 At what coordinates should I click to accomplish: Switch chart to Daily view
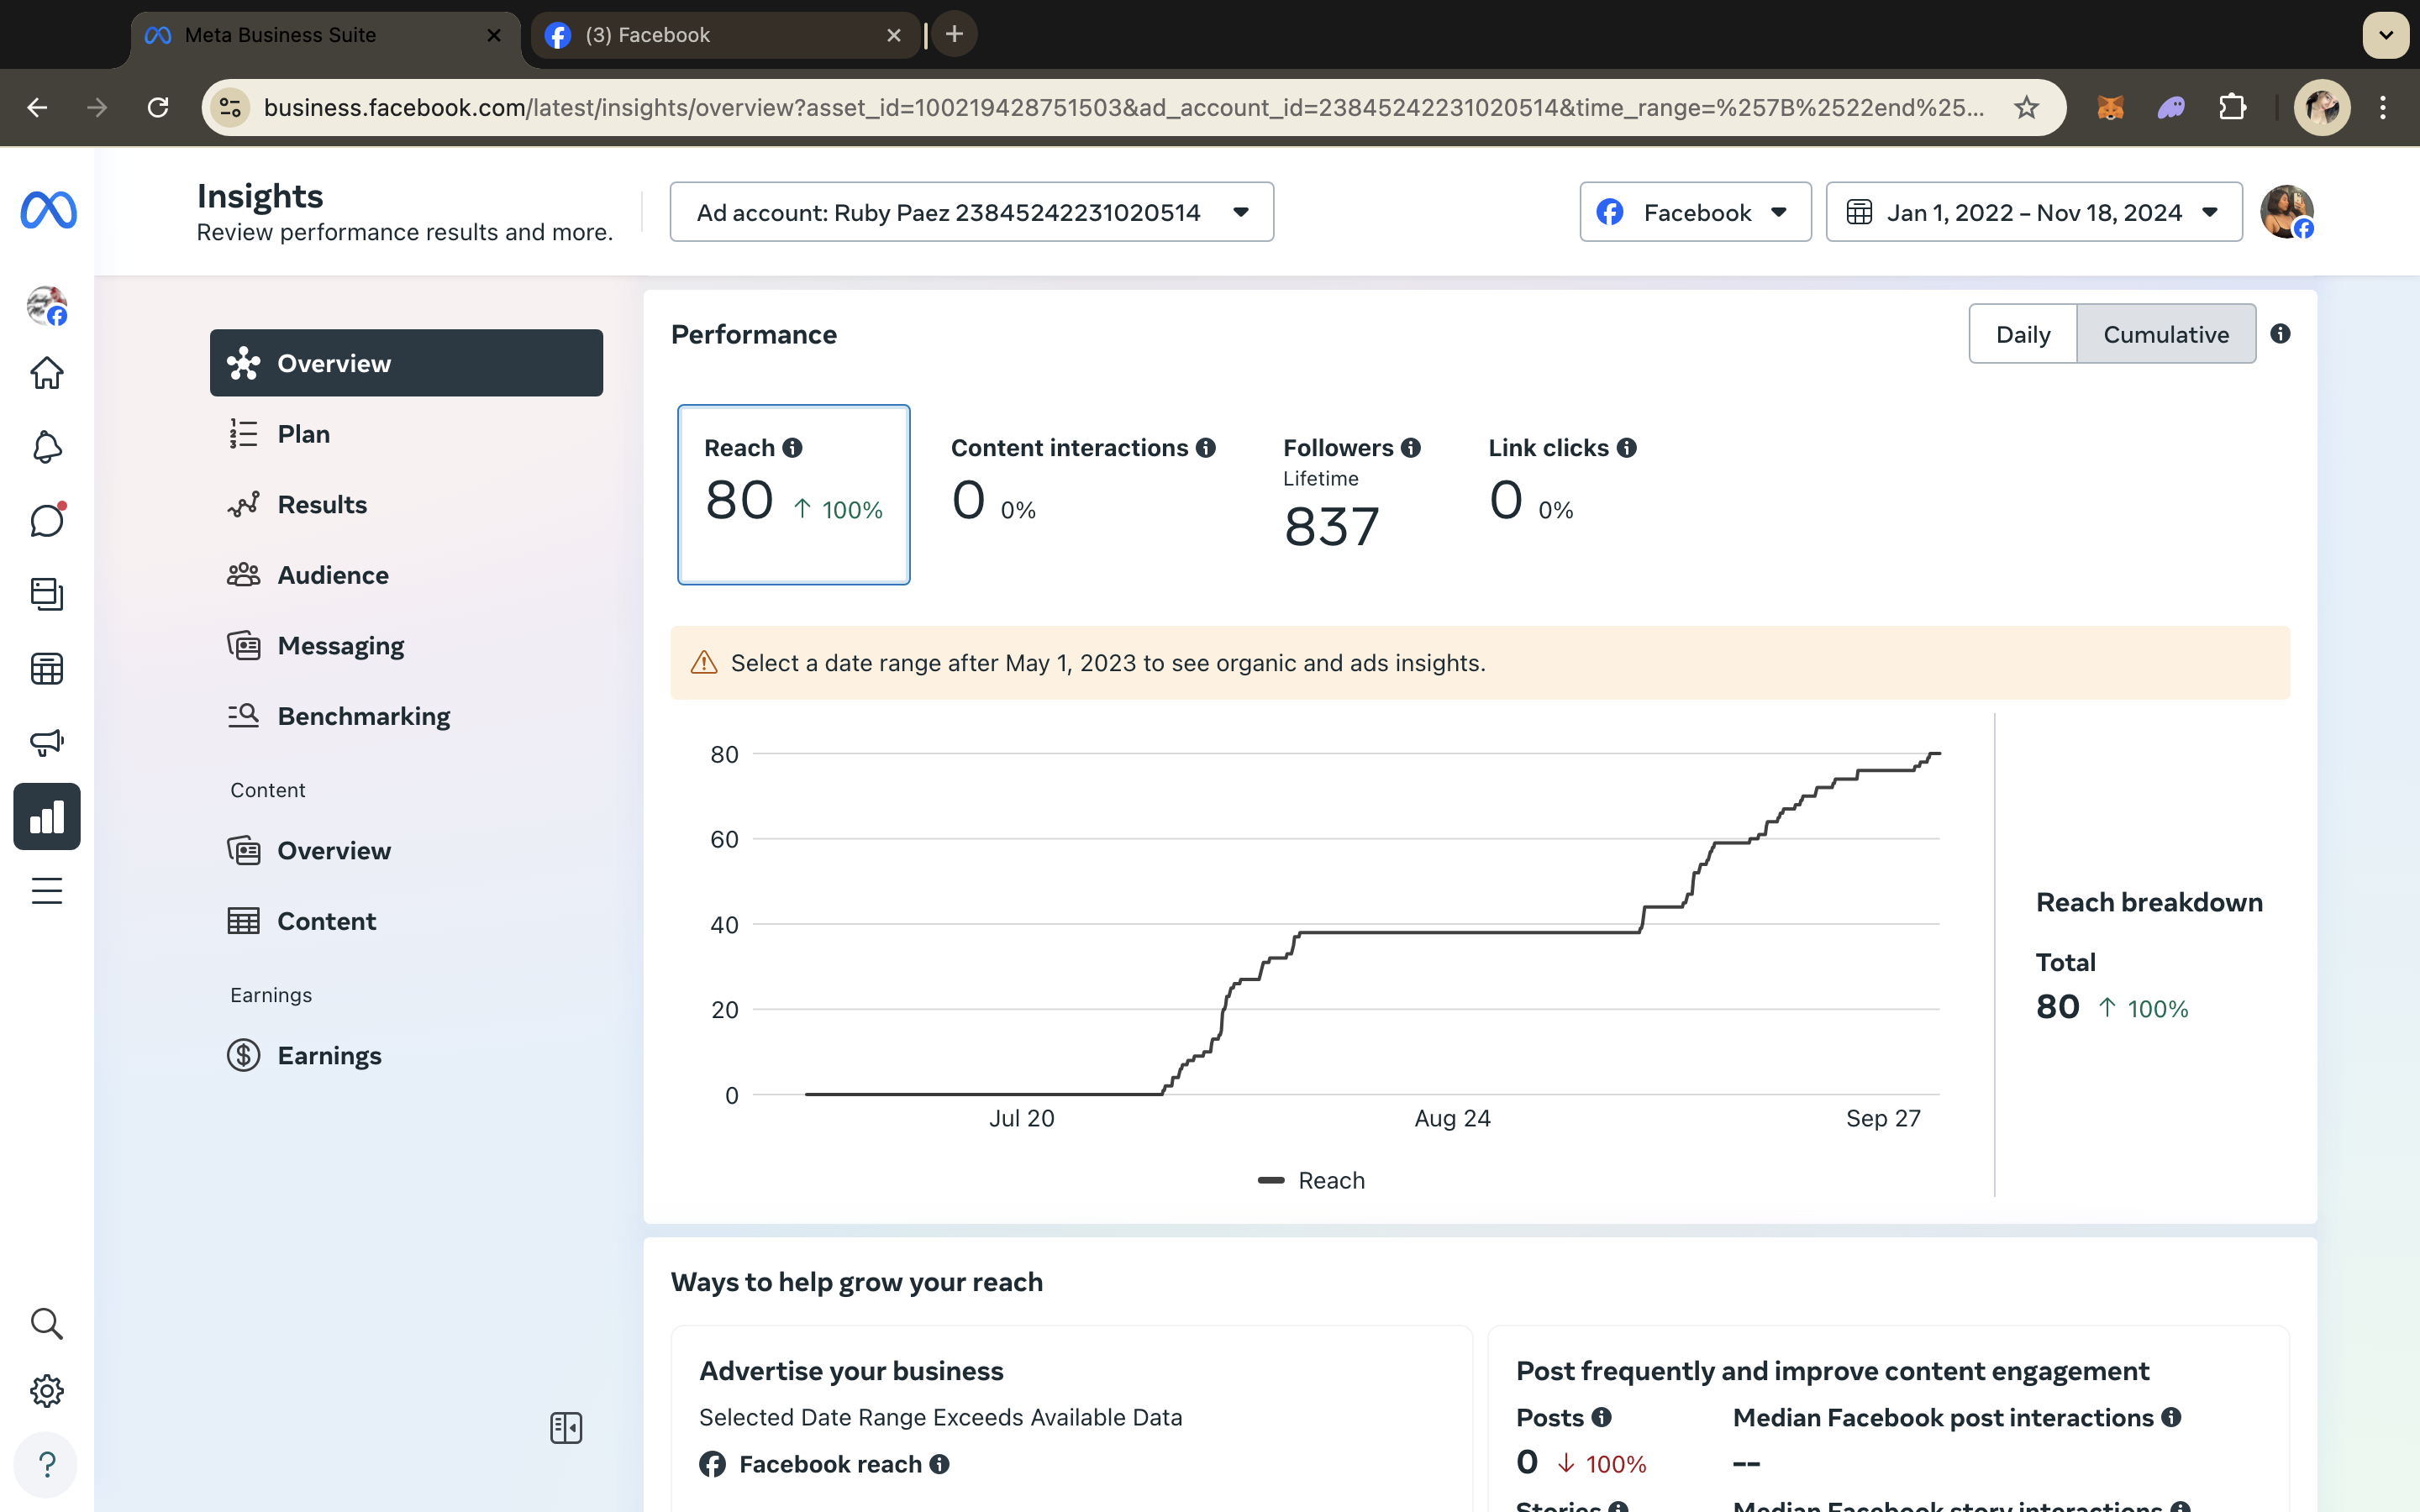[x=2022, y=334]
